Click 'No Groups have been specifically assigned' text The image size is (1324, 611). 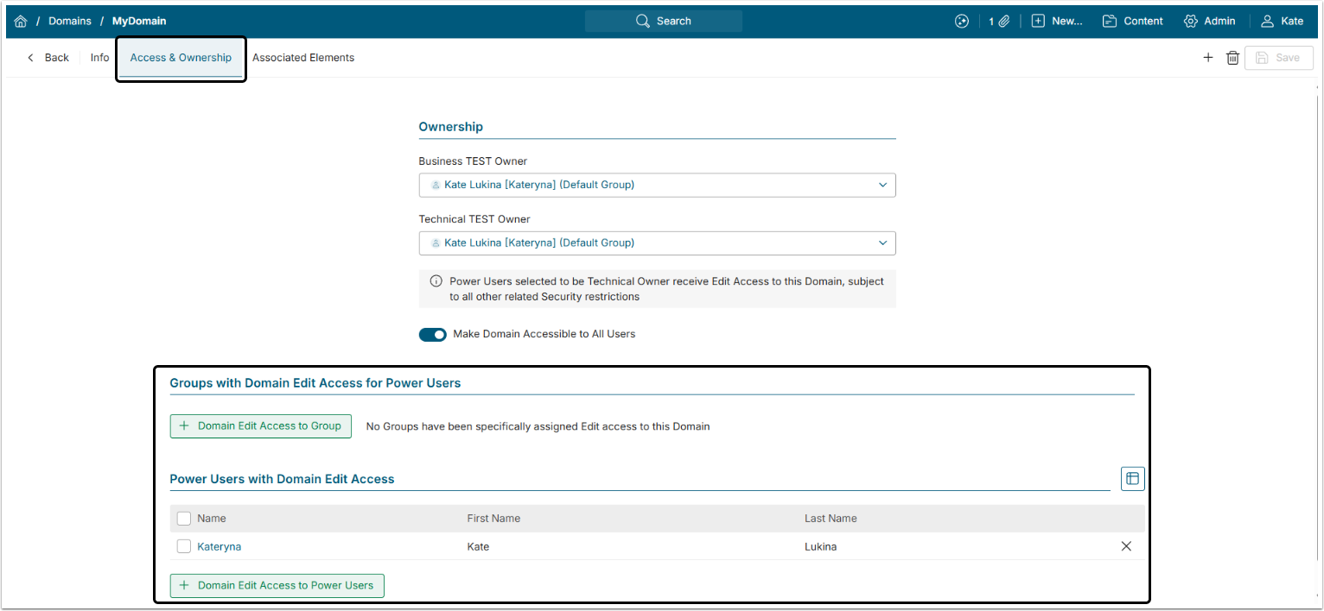[538, 426]
